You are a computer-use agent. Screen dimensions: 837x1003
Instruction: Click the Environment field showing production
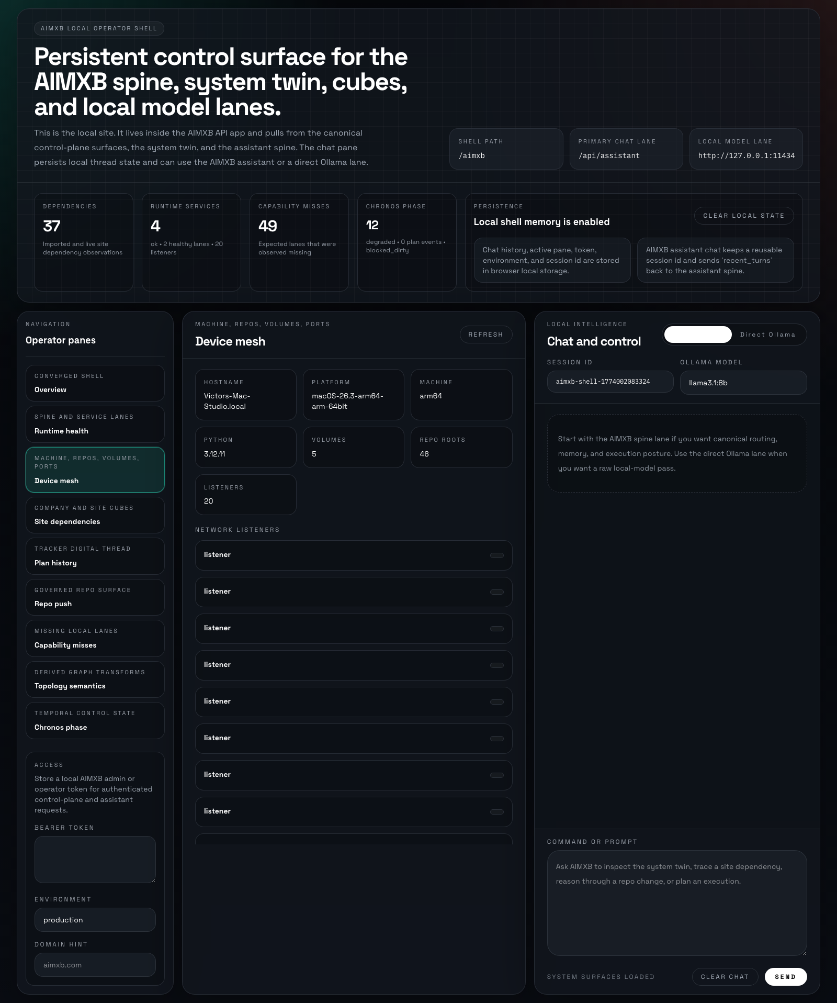[95, 920]
